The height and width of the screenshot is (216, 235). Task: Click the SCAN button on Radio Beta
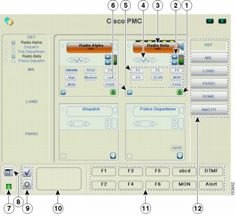[158, 78]
